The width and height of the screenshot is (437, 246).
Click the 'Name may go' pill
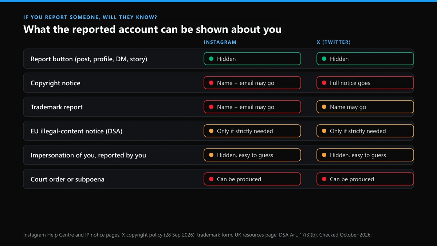point(365,107)
